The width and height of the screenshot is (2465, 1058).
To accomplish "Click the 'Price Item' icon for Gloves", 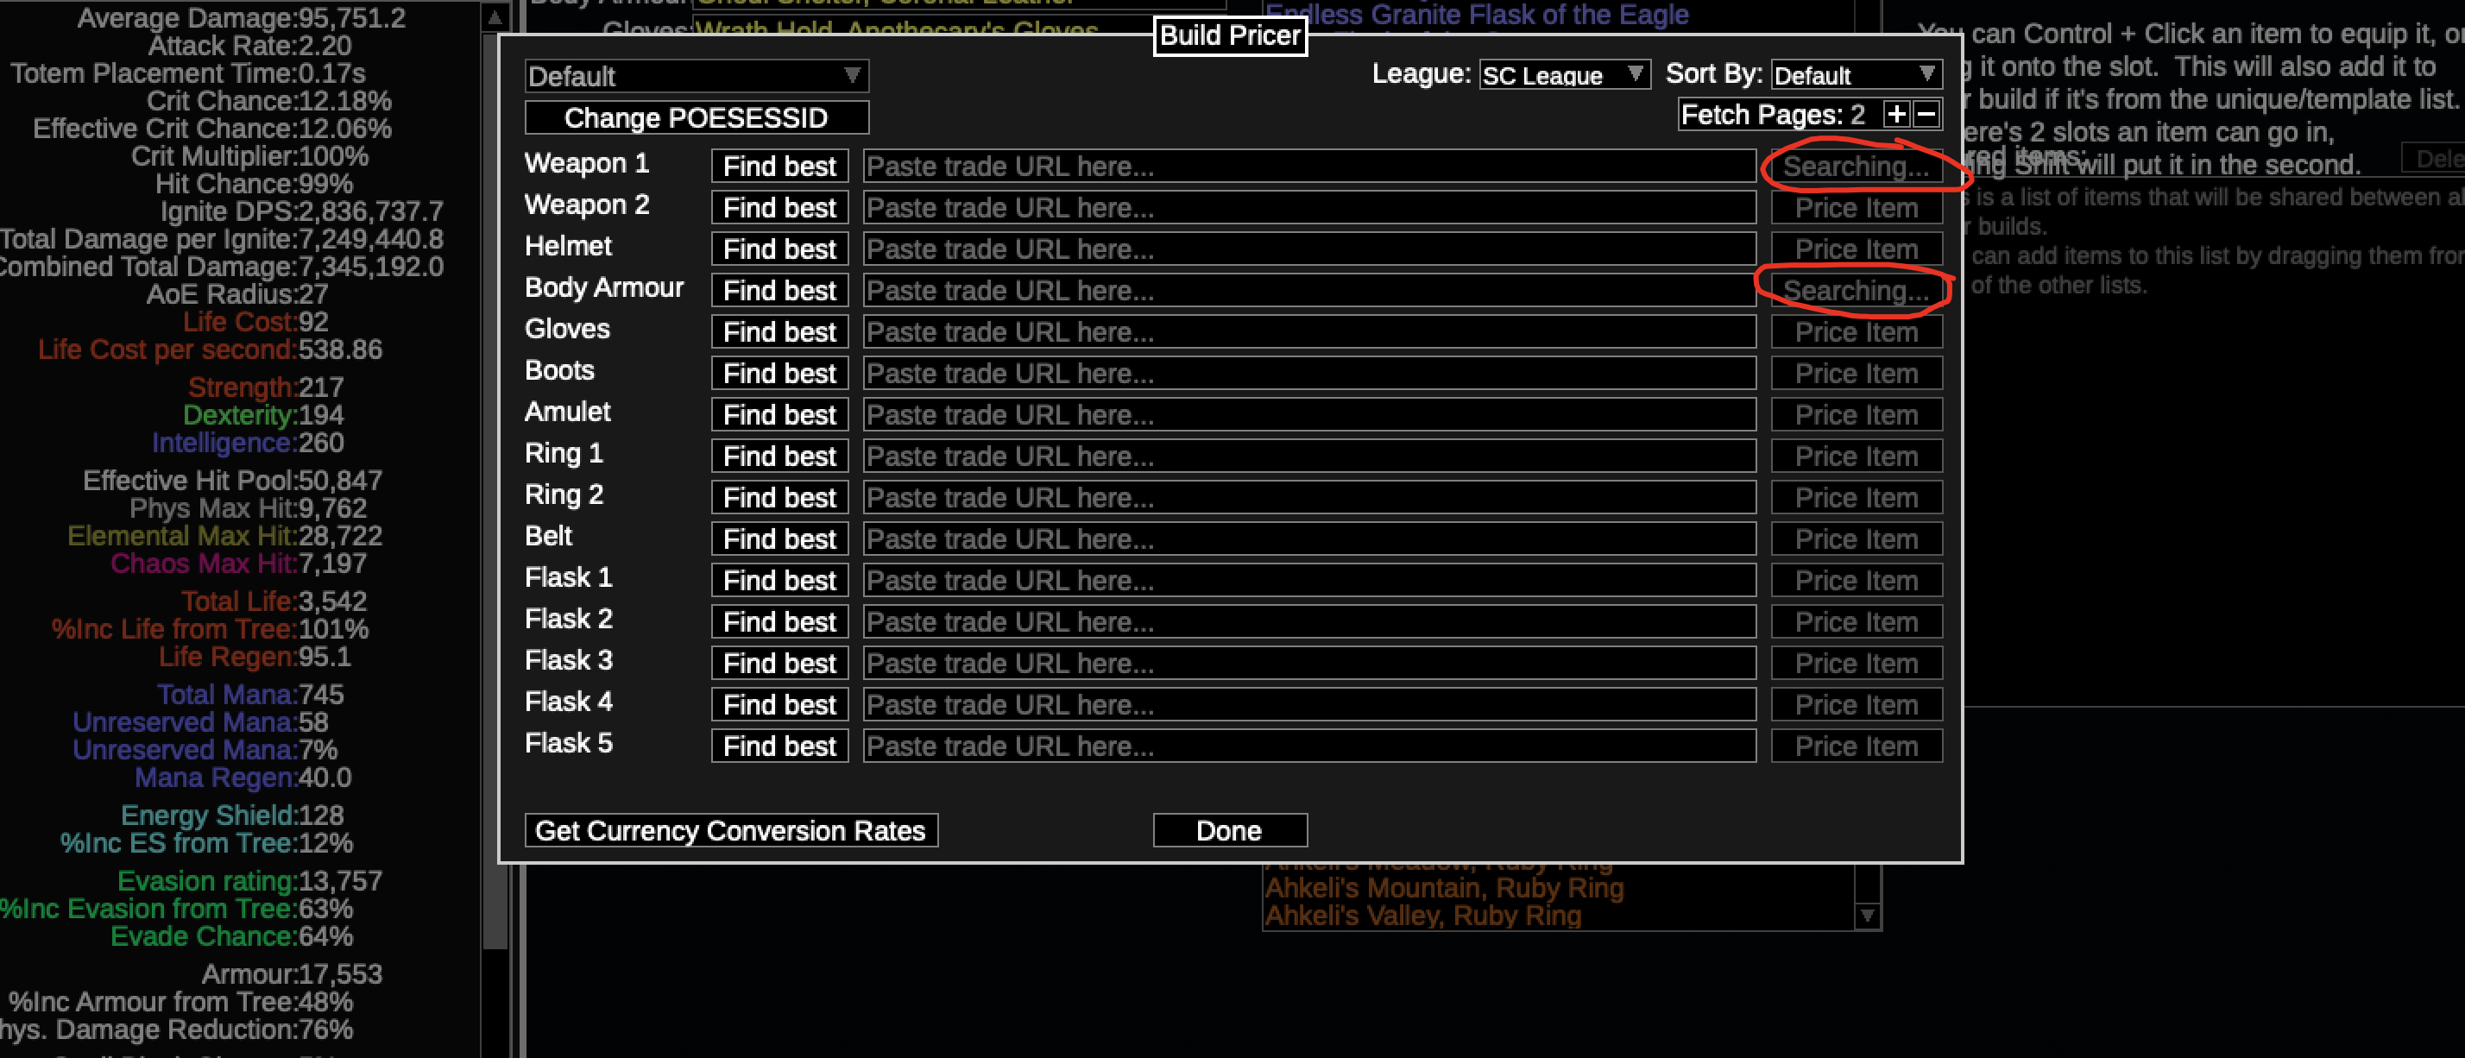I will [1858, 331].
